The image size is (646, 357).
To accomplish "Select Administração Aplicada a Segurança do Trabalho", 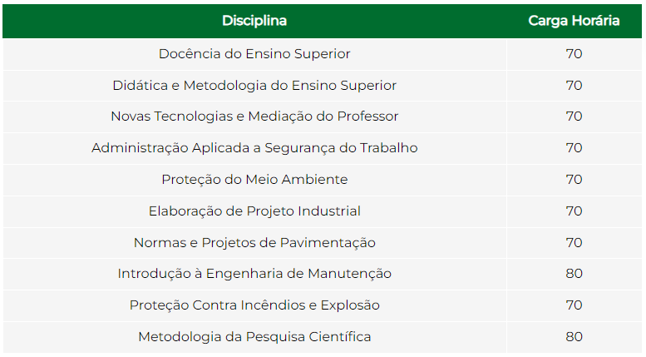I will [x=254, y=148].
